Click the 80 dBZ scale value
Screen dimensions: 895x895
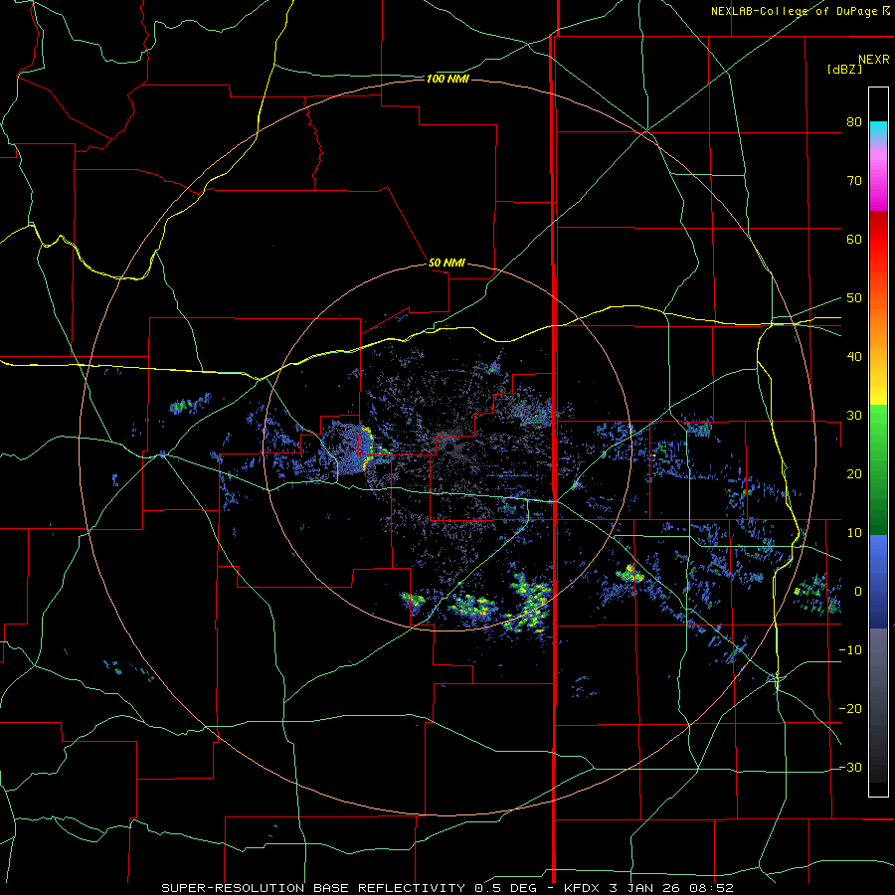[x=854, y=121]
